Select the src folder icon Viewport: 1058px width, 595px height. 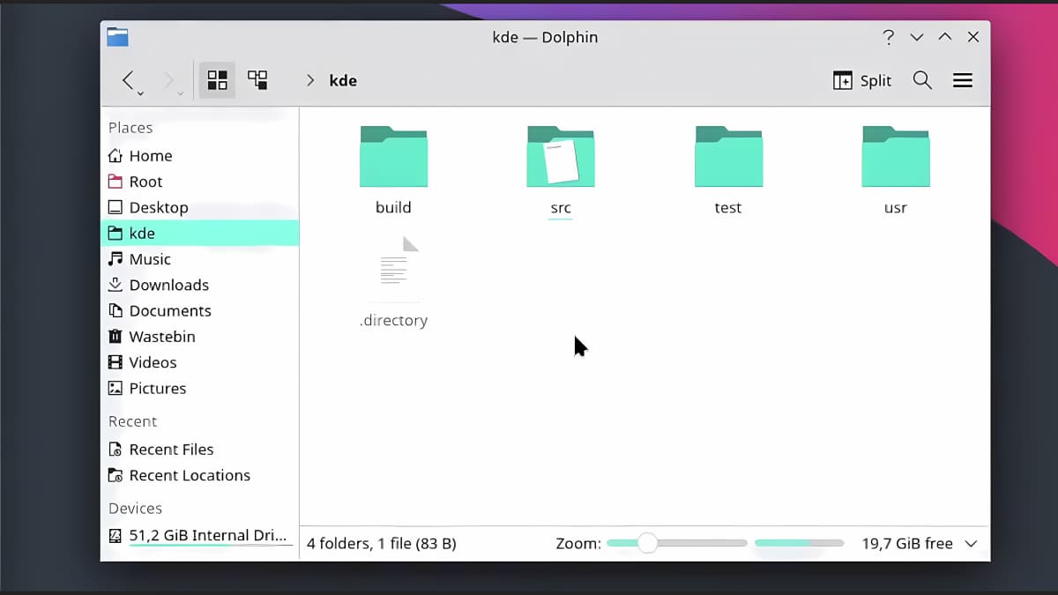click(561, 156)
